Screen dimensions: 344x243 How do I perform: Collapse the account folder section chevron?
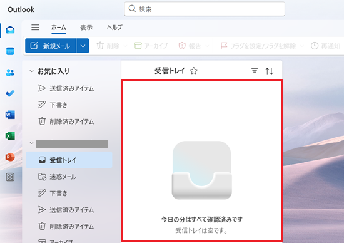[32, 143]
